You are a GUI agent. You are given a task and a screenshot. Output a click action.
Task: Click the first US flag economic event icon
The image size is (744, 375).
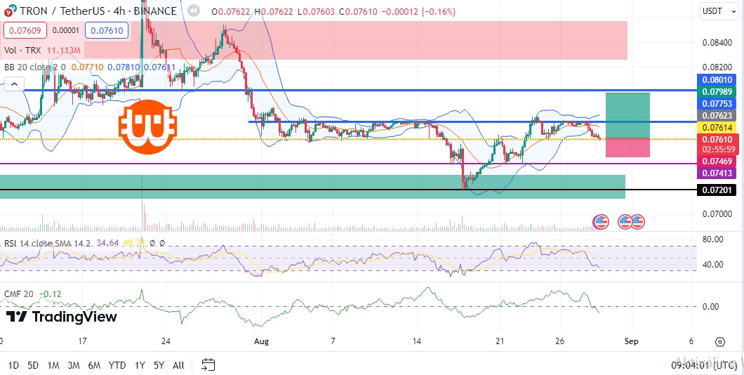click(x=601, y=222)
